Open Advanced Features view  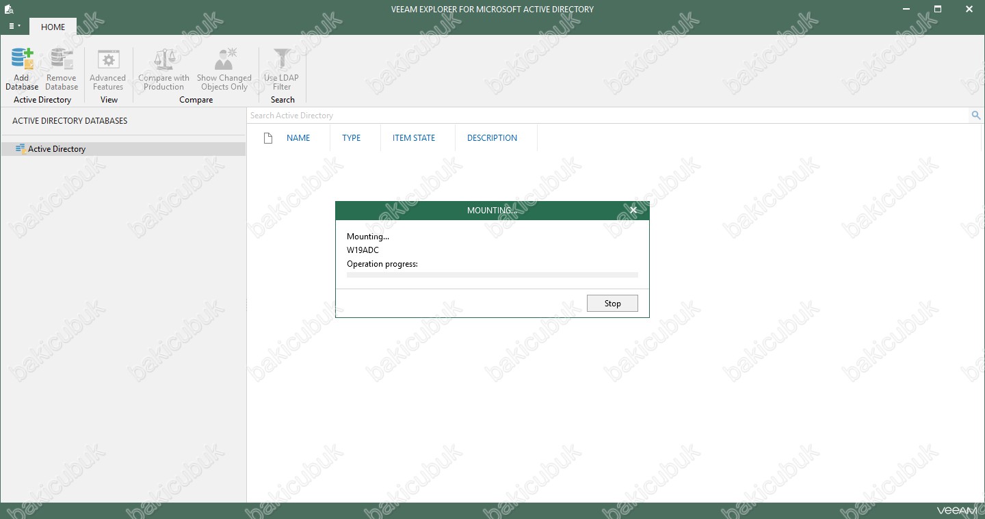pos(108,69)
